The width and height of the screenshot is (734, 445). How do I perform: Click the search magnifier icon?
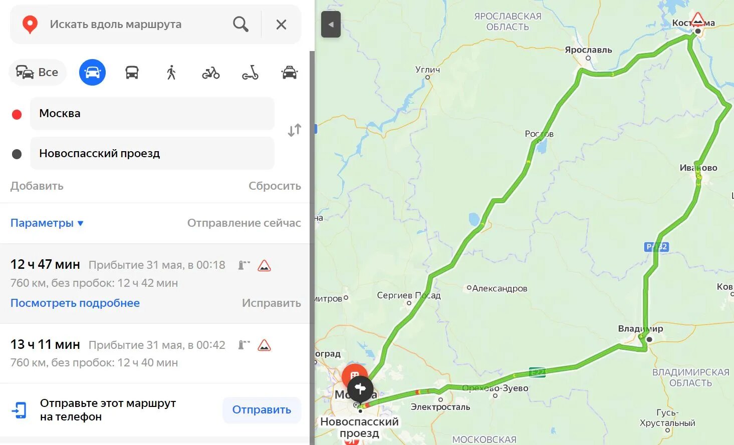tap(240, 24)
